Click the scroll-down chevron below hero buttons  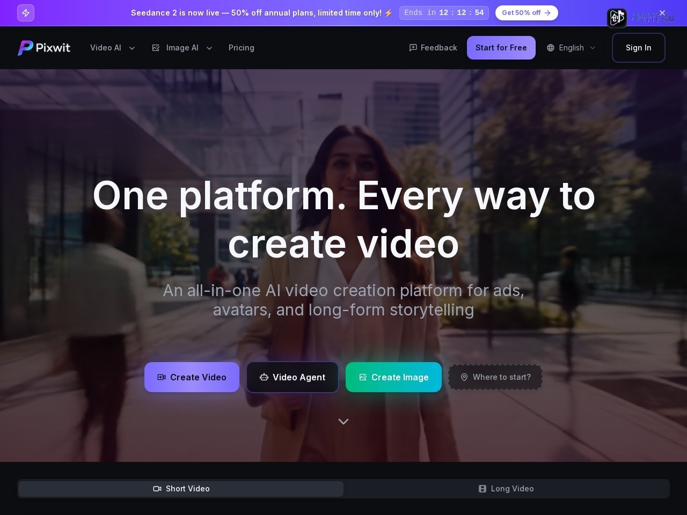tap(343, 421)
